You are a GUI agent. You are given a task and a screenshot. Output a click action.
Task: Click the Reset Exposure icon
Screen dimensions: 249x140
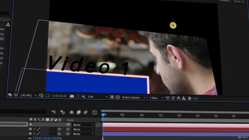(x=189, y=98)
